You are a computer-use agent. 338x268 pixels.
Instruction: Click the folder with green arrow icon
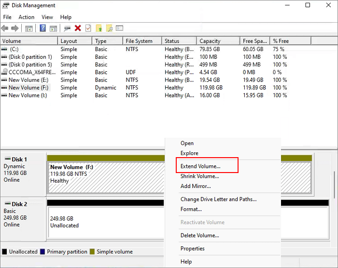[99, 28]
